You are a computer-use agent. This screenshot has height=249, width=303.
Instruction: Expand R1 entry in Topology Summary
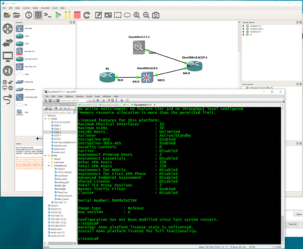click(x=244, y=35)
